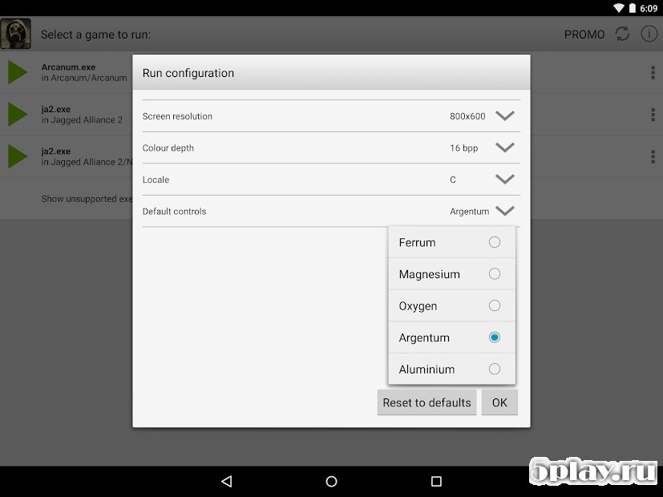This screenshot has width=663, height=497.
Task: Expand the Screen resolution dropdown
Action: [x=504, y=115]
